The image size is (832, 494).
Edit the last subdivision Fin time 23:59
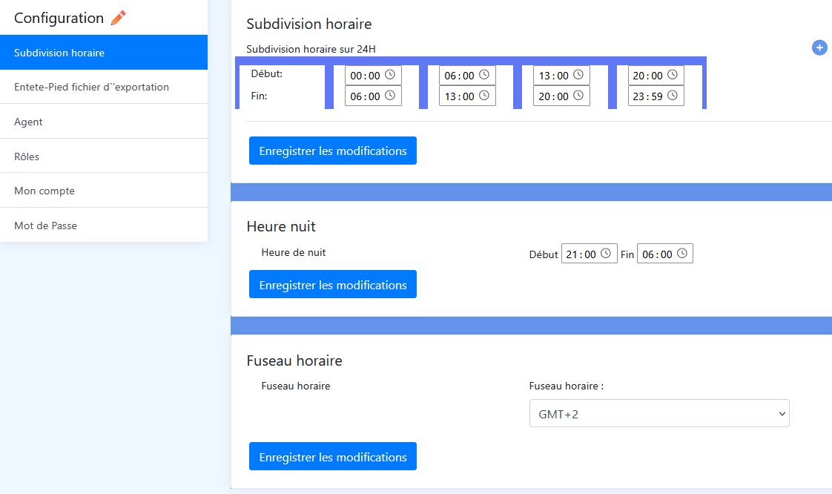tap(656, 96)
